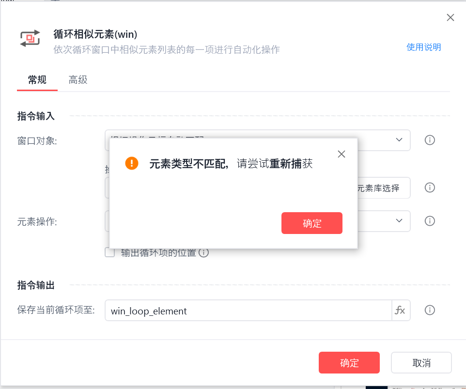Viewport: 466px width, 389px height.
Task: Close the 循环相似元素 dialog window
Action: pos(450,17)
